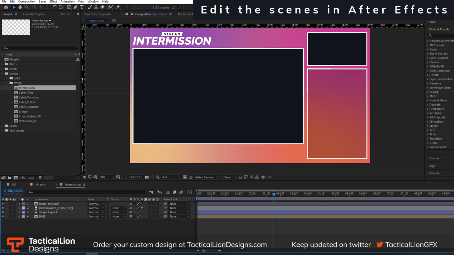Open the Character panel

[434, 173]
